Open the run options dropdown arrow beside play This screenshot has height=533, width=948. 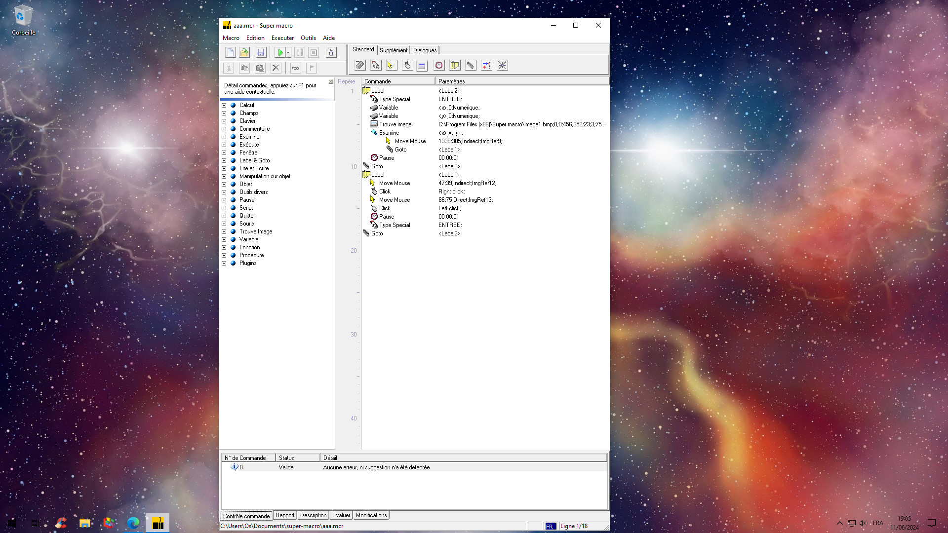(x=288, y=52)
